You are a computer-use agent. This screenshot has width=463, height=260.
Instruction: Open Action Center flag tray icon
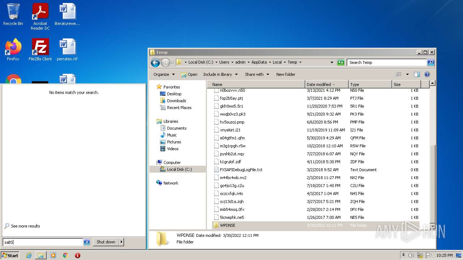click(428, 255)
